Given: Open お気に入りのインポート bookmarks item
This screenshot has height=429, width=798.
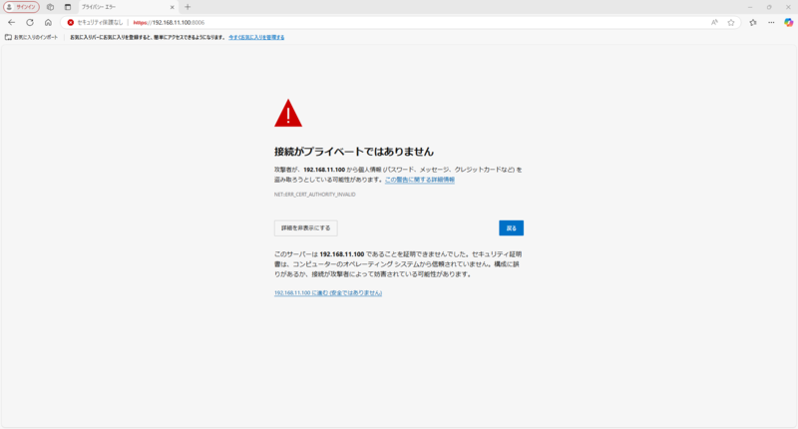Looking at the screenshot, I should click(x=32, y=37).
